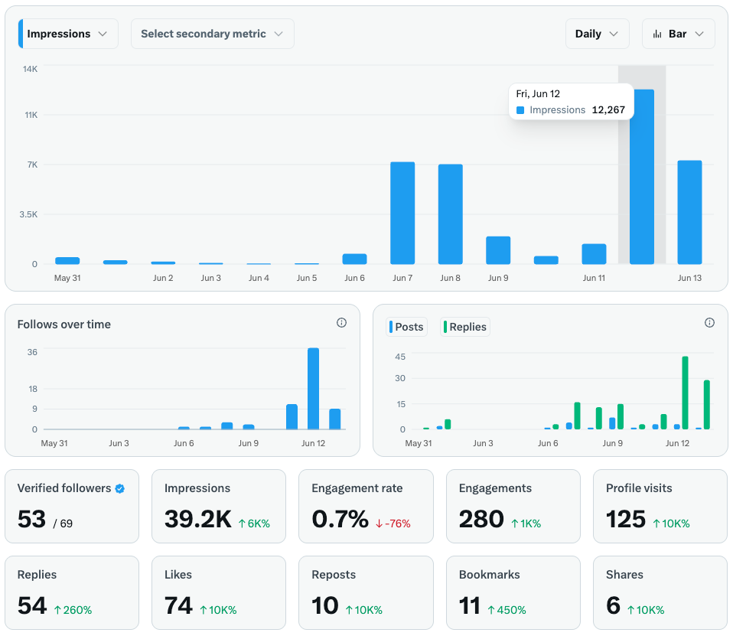Click the 6K% impressions change indicator

(254, 523)
